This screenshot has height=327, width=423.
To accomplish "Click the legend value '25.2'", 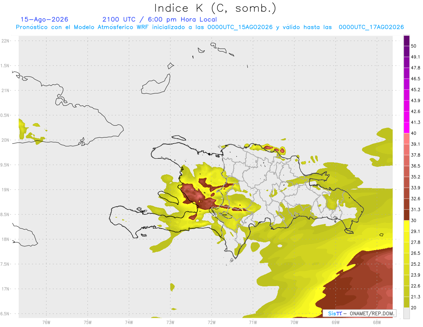I will click(x=416, y=264).
